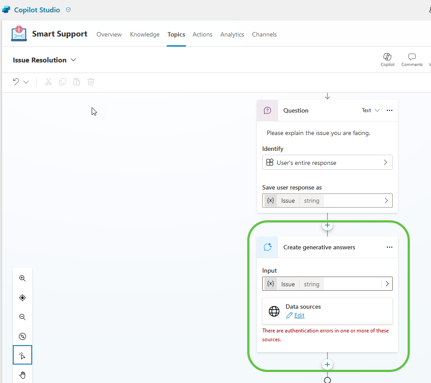This screenshot has height=383, width=431.
Task: Click the Cut icon in the toolbar
Action: click(48, 82)
